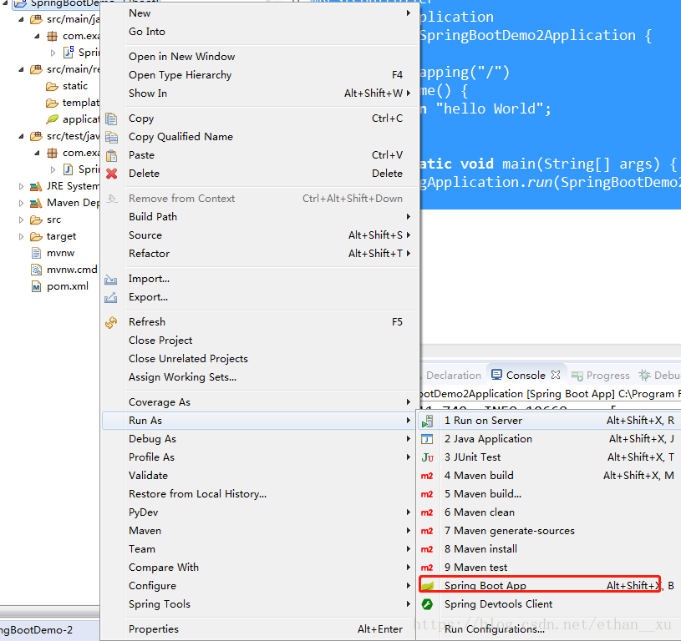Click the Import icon
This screenshot has height=641, width=681.
click(x=111, y=280)
